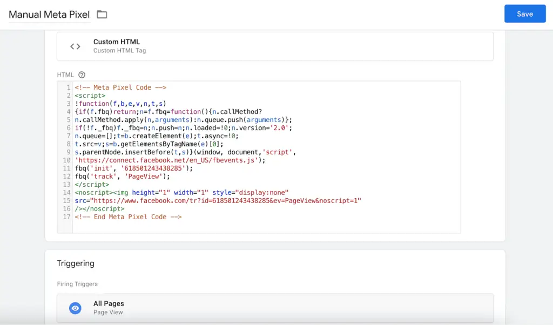Click the blue circle icon for All Pages

(75, 308)
